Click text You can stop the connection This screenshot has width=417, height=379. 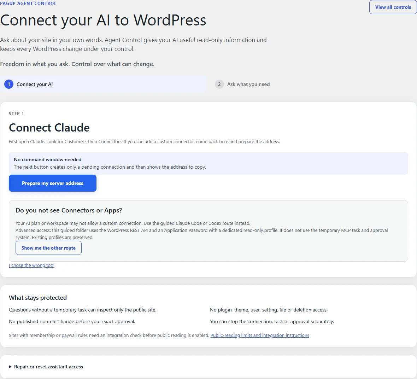272,321
